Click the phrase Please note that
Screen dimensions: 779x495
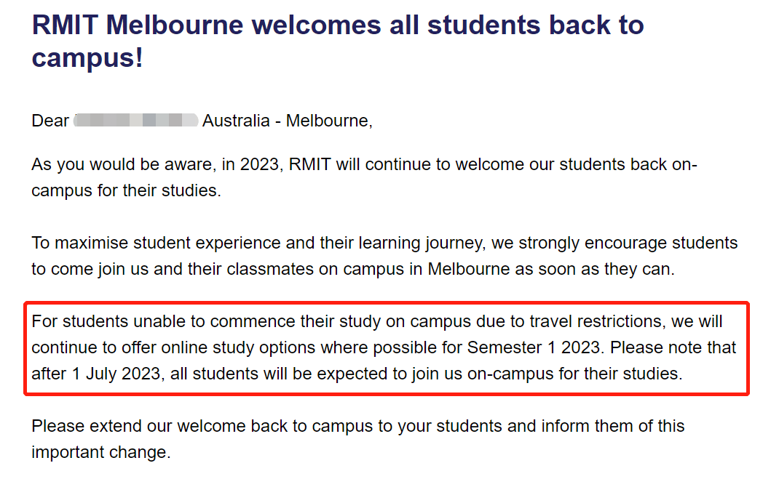point(673,347)
